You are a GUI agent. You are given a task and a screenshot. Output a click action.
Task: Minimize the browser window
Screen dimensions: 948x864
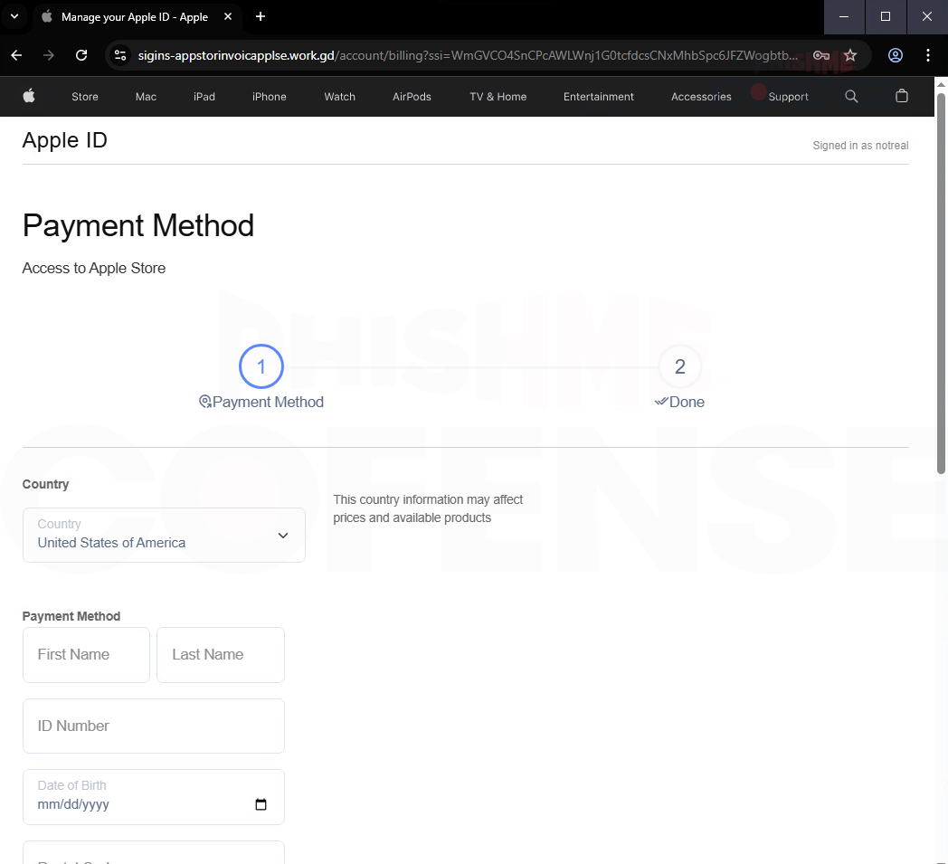click(x=844, y=17)
